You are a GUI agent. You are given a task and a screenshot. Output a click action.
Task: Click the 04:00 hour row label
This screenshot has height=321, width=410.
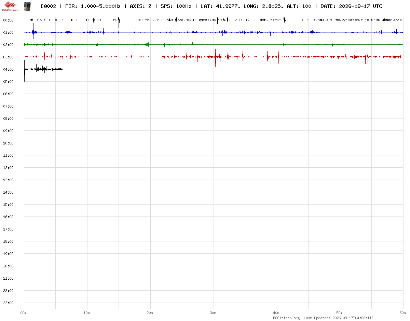click(8, 69)
